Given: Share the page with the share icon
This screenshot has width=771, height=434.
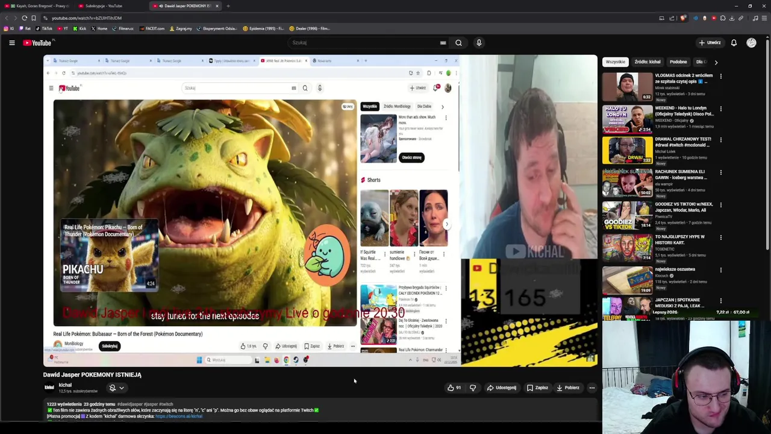Looking at the screenshot, I should click(x=672, y=18).
